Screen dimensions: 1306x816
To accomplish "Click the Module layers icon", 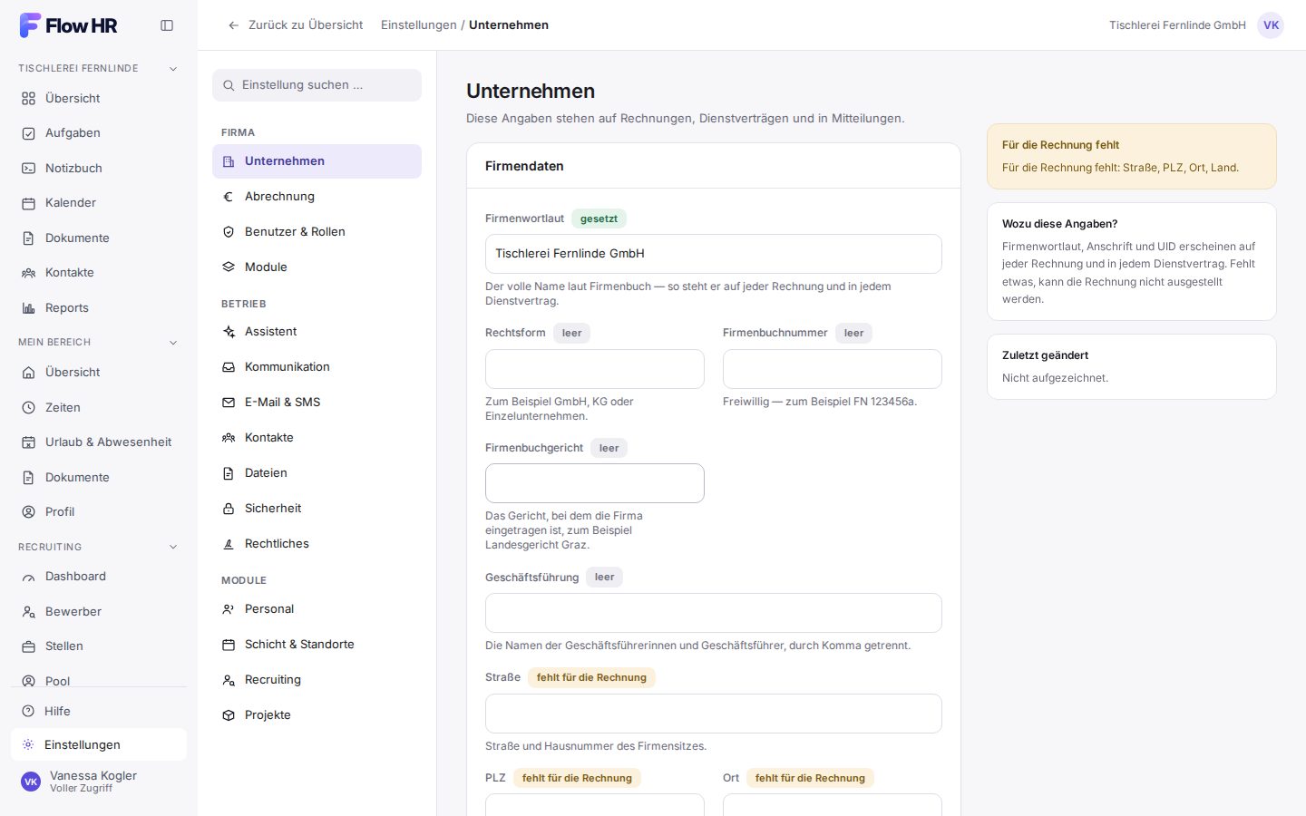I will pyautogui.click(x=229, y=267).
